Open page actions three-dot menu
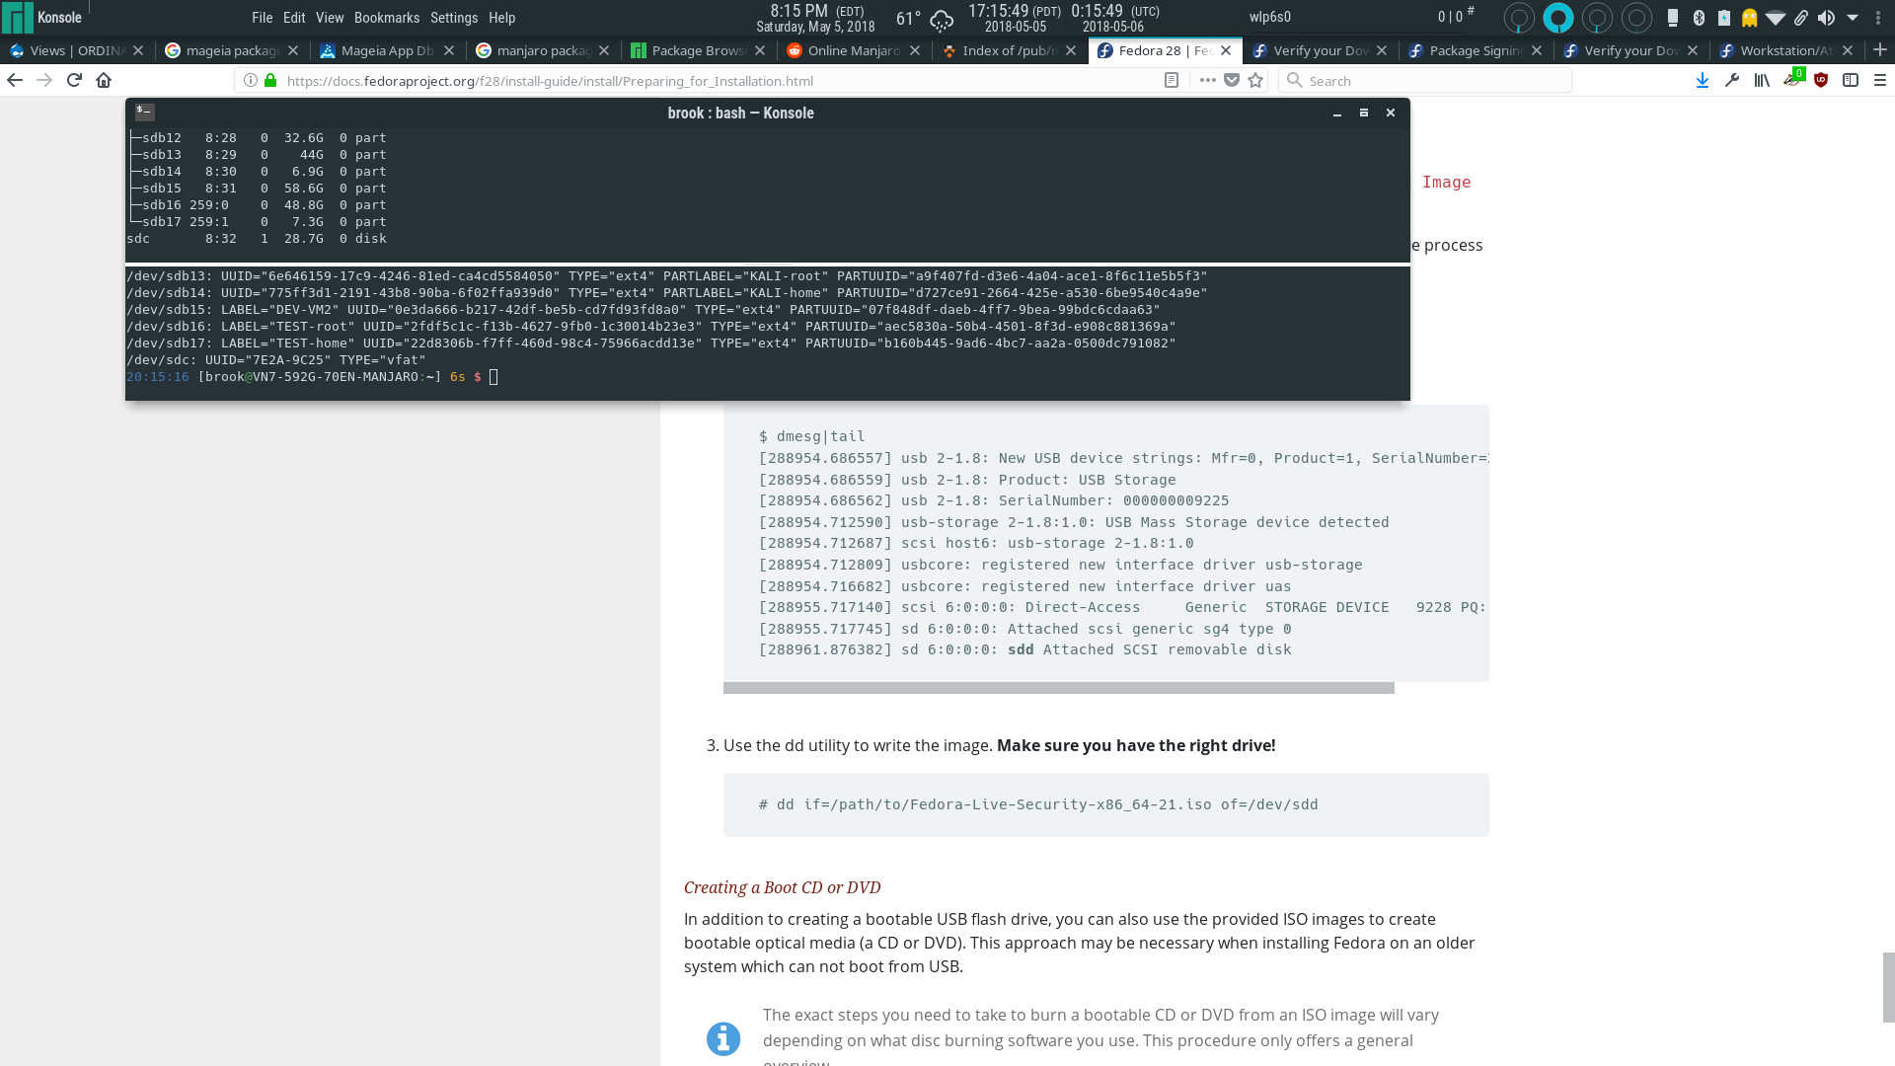Screen dimensions: 1895x1066 pos(1207,80)
